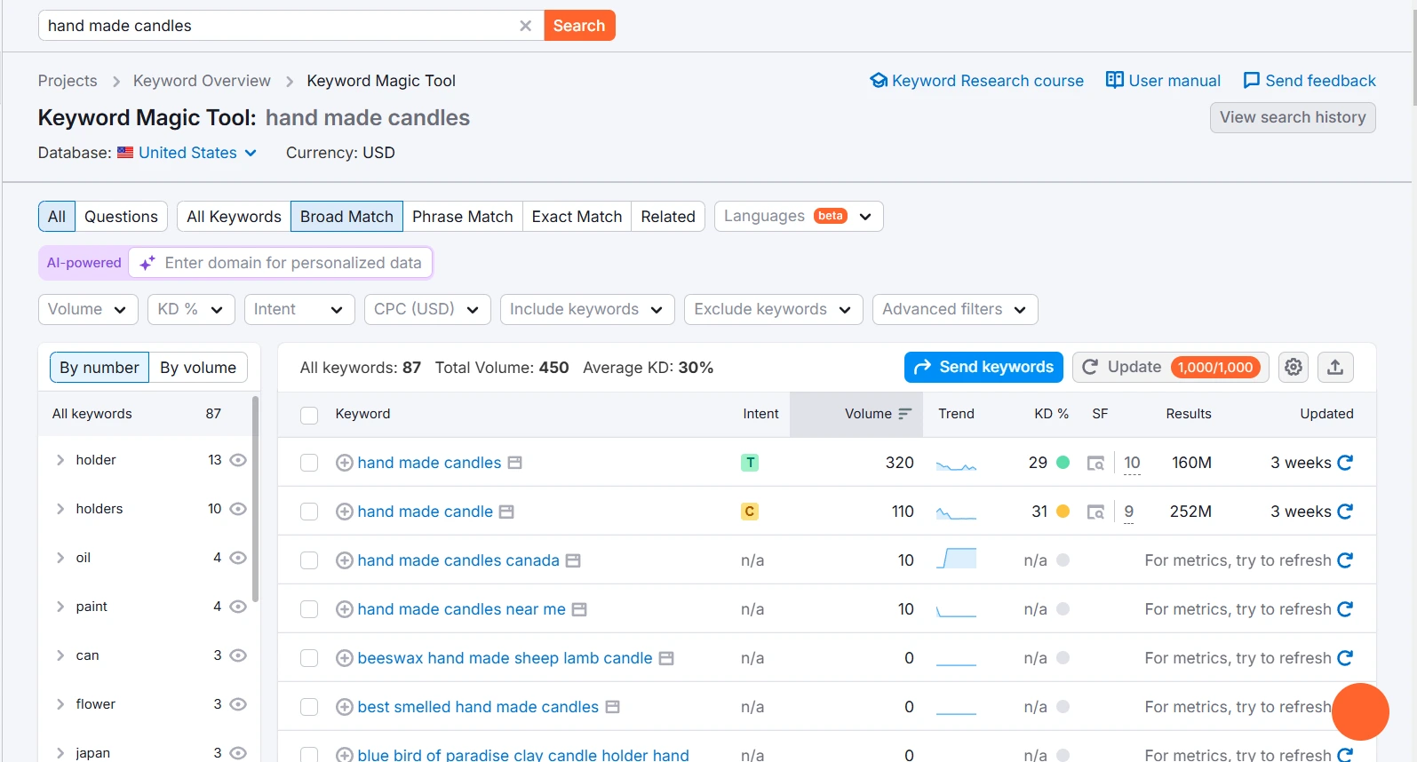1417x762 pixels.
Task: Add beeswax hand made sheep lamb candle plus icon
Action: [345, 658]
